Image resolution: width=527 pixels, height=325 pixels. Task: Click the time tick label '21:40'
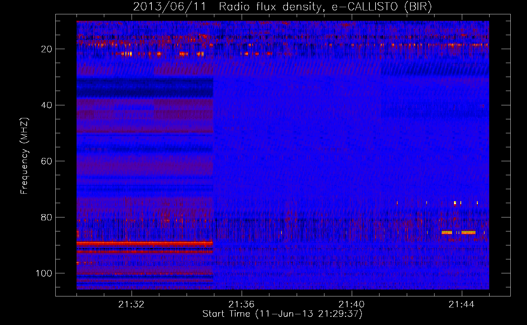coord(351,305)
